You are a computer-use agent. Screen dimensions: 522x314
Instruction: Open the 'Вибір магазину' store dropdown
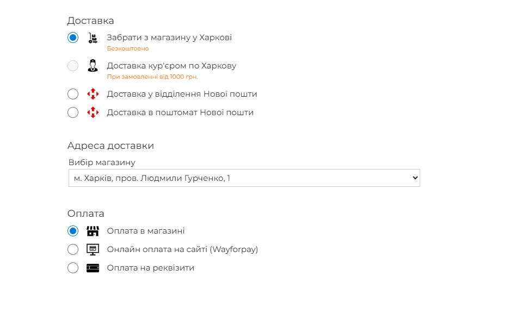[244, 178]
